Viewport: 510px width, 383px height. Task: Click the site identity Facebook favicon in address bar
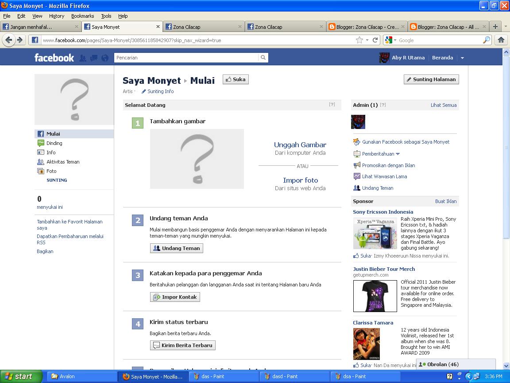[35, 40]
